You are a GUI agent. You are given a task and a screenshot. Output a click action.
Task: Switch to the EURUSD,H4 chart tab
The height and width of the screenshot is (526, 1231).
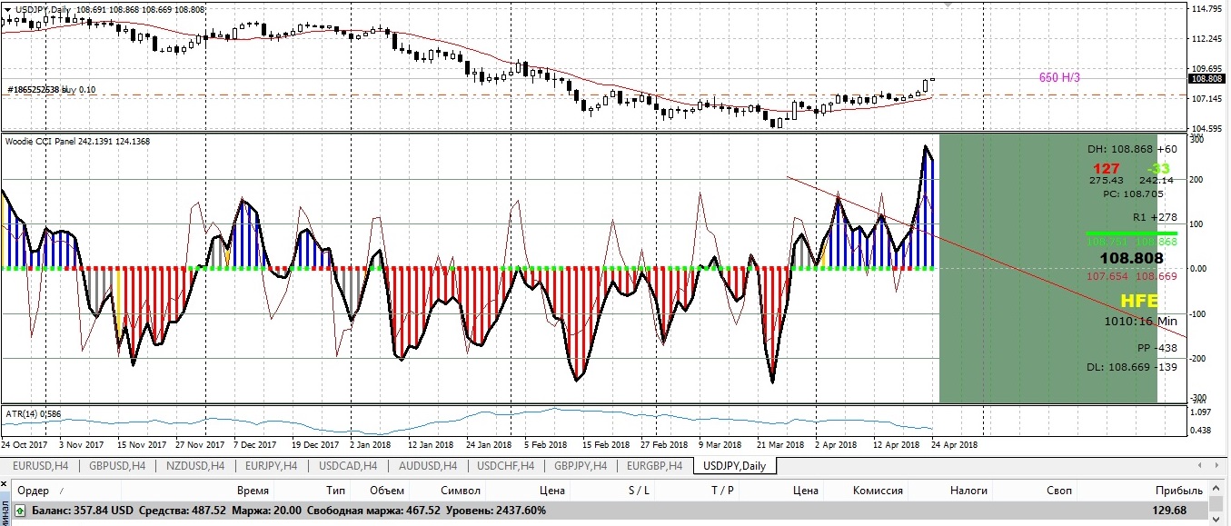[41, 466]
